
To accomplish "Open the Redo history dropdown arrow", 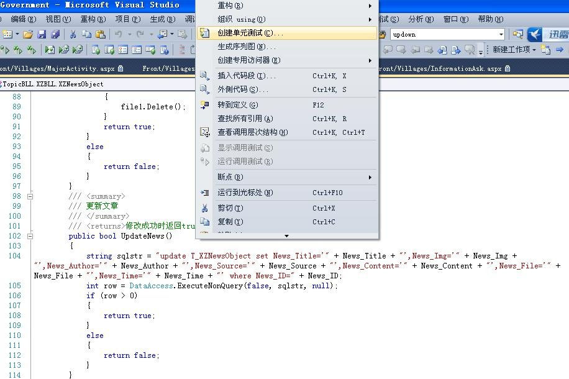I will (x=152, y=35).
